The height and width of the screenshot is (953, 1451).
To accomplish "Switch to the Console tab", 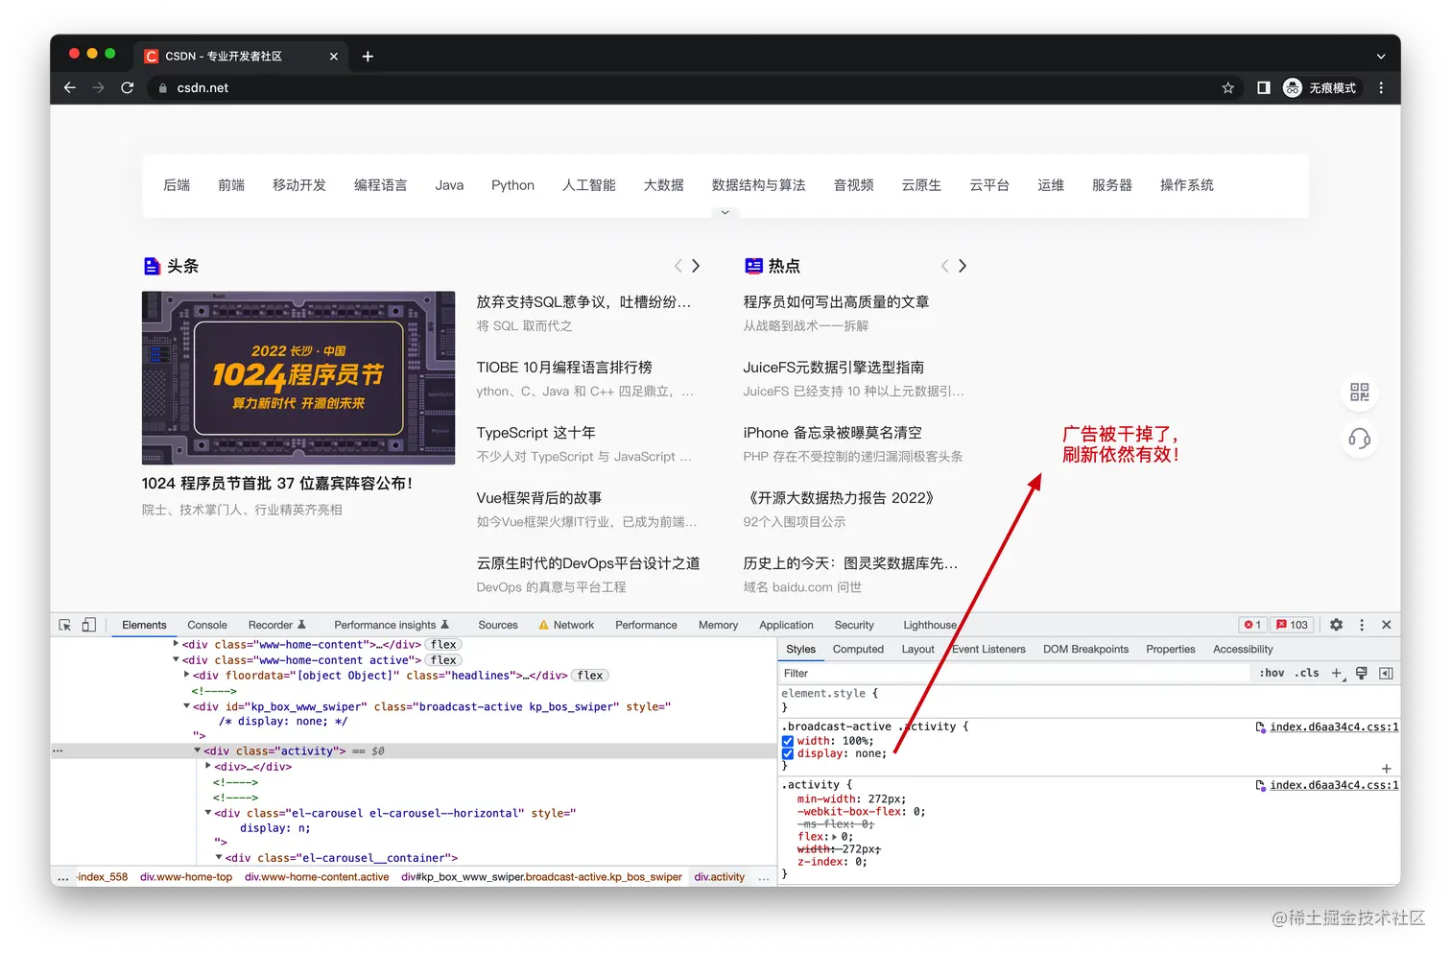I will [207, 625].
